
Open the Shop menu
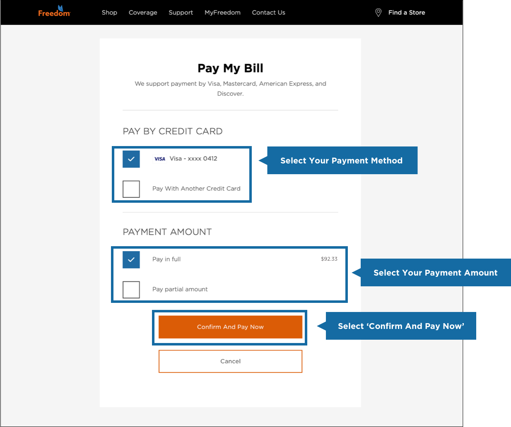109,12
